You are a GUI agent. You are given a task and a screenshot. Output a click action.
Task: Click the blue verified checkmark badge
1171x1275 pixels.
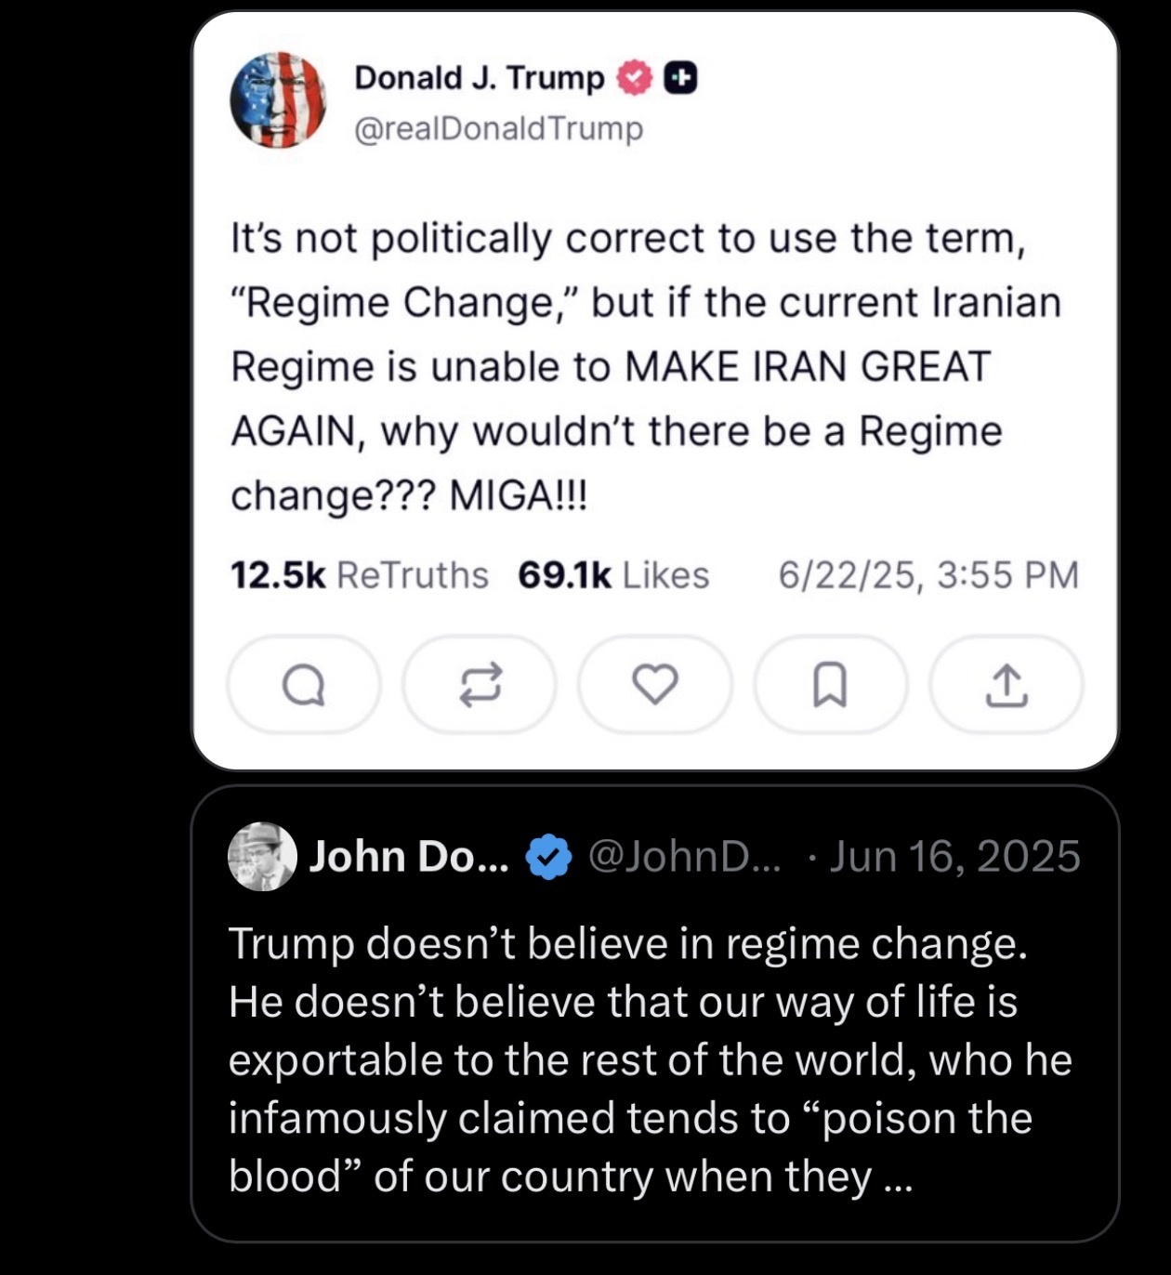pyautogui.click(x=548, y=857)
